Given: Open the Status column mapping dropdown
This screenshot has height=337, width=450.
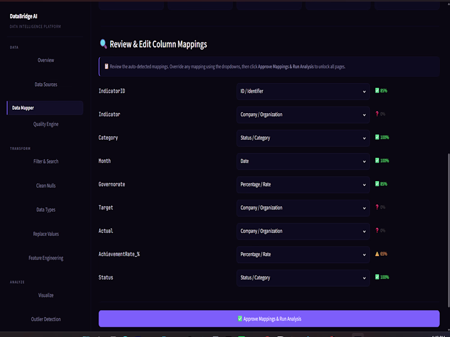Looking at the screenshot, I should click(303, 278).
